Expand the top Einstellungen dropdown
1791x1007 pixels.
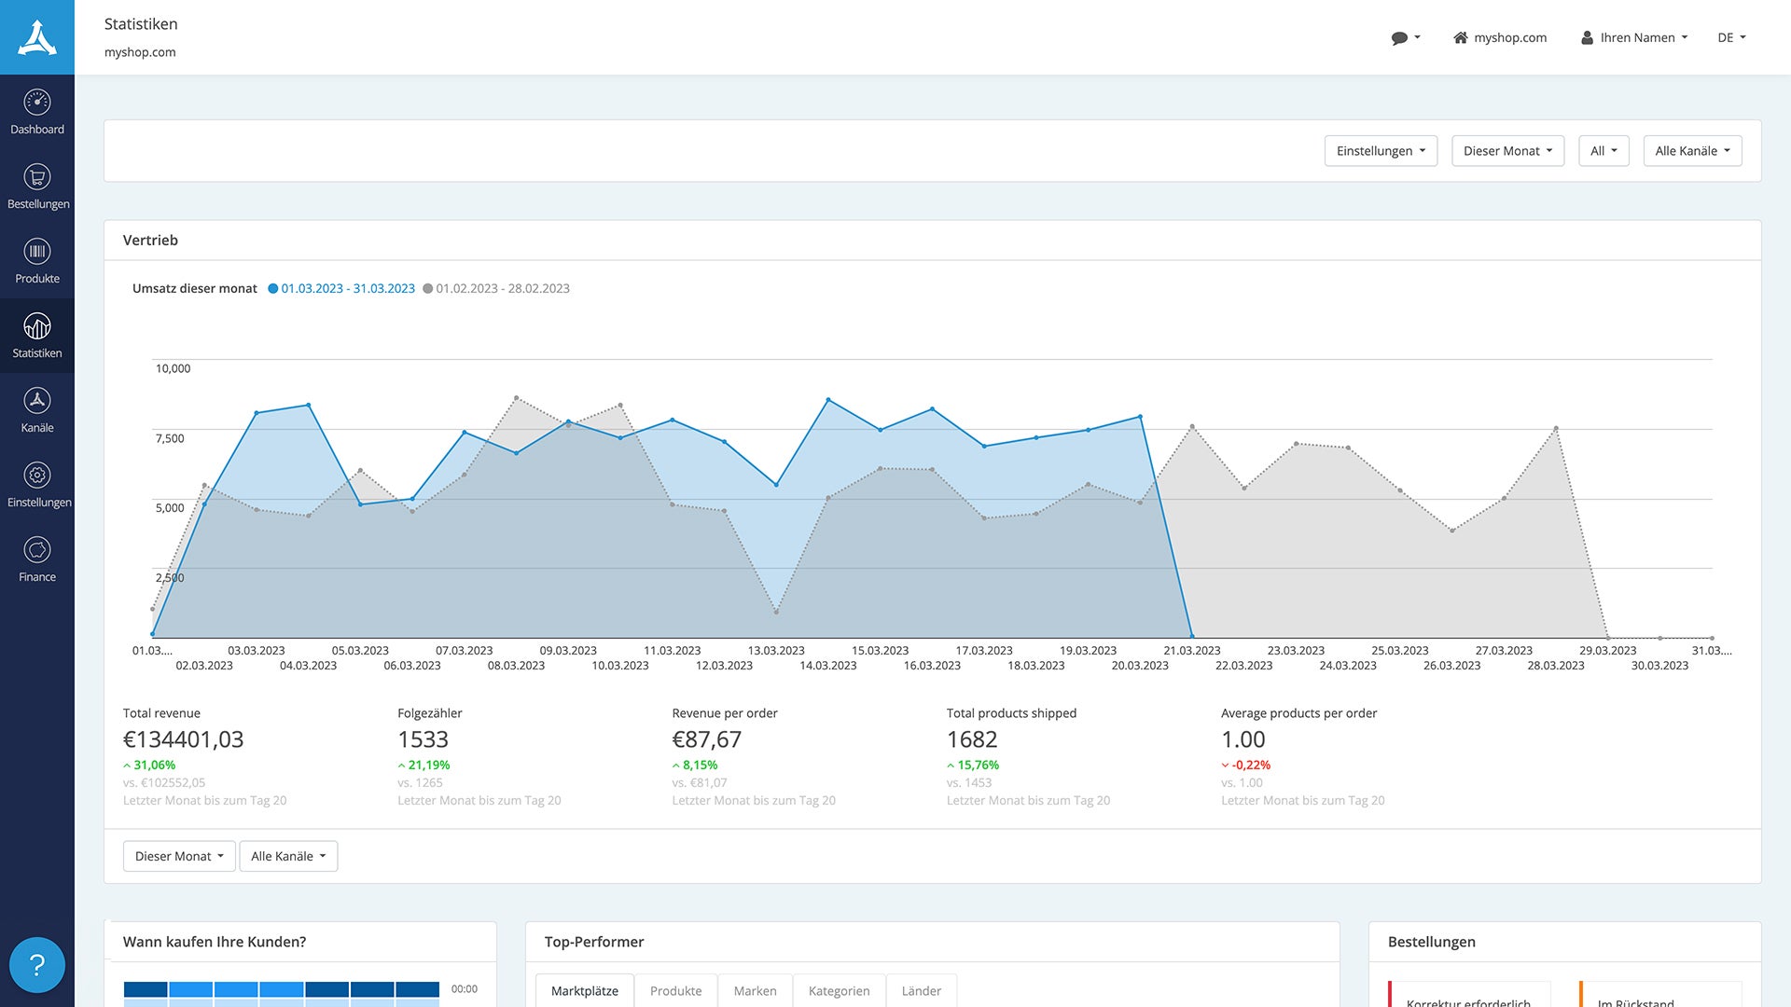coord(1381,151)
